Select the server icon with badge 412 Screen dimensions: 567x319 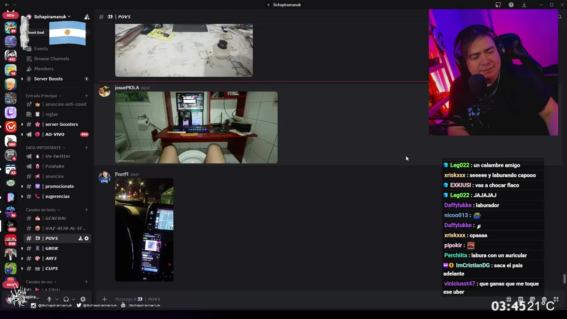[x=11, y=56]
